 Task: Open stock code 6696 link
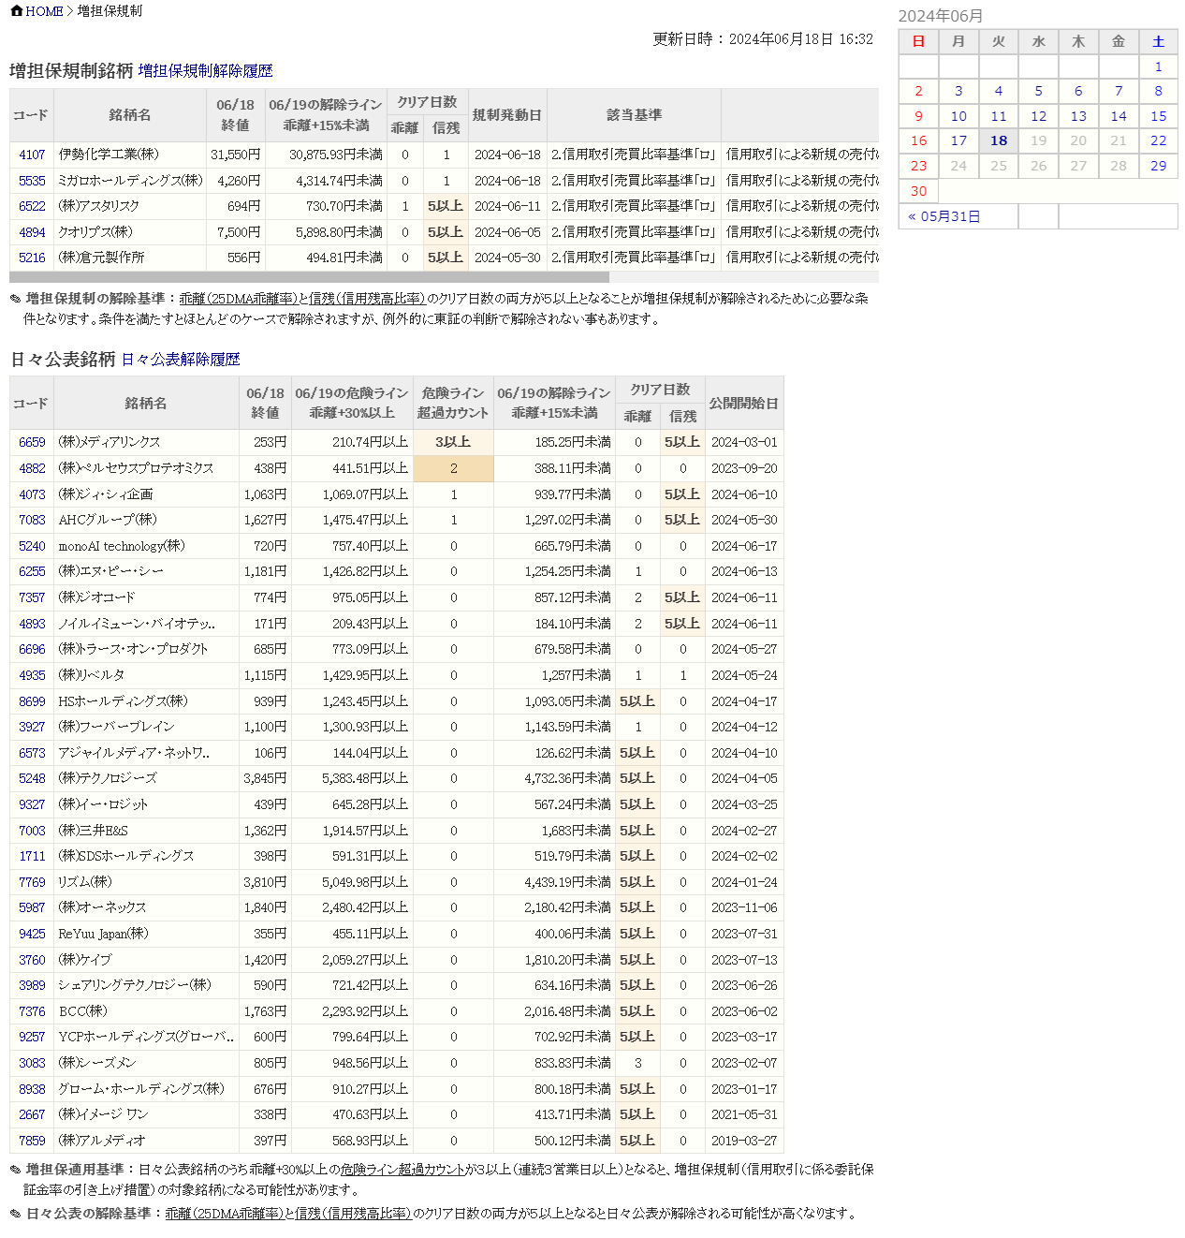click(x=32, y=649)
